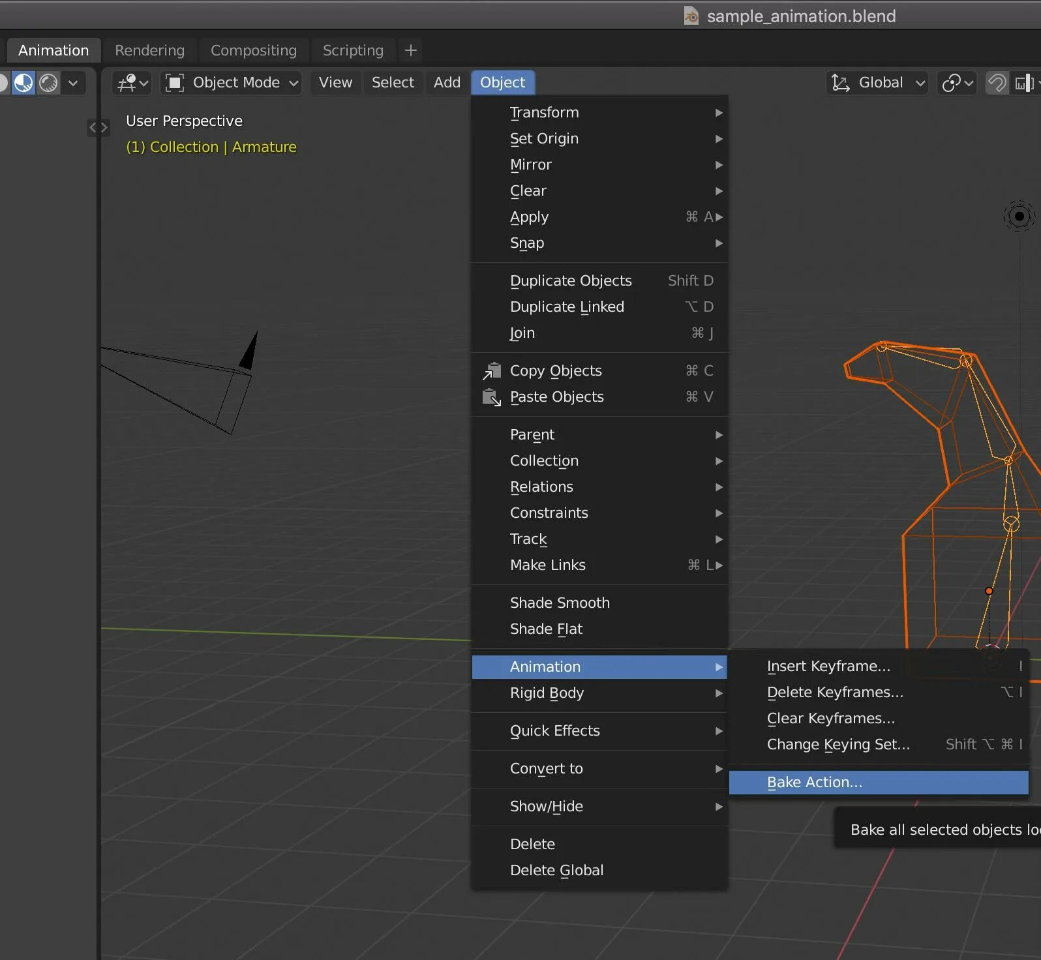Click the Copy Objects clipboard icon
The width and height of the screenshot is (1041, 960).
491,370
